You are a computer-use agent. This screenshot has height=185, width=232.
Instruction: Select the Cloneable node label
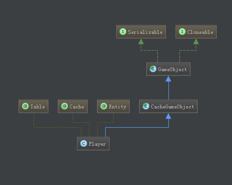point(200,32)
